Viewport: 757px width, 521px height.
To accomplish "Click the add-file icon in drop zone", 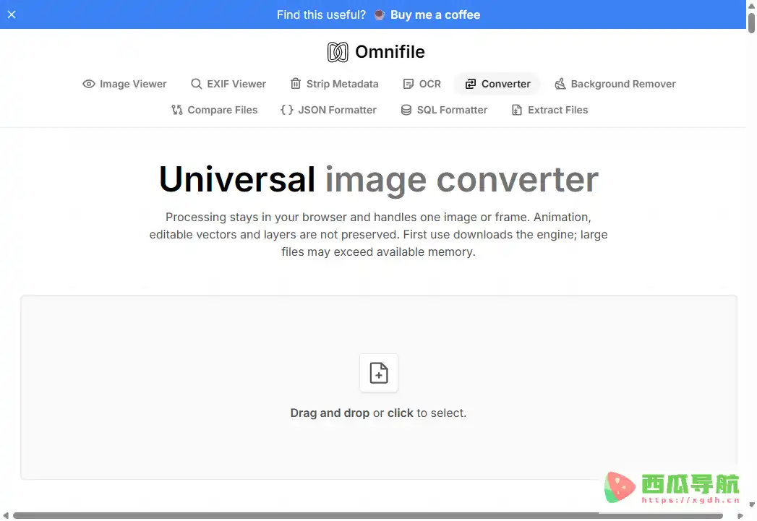I will tap(379, 373).
